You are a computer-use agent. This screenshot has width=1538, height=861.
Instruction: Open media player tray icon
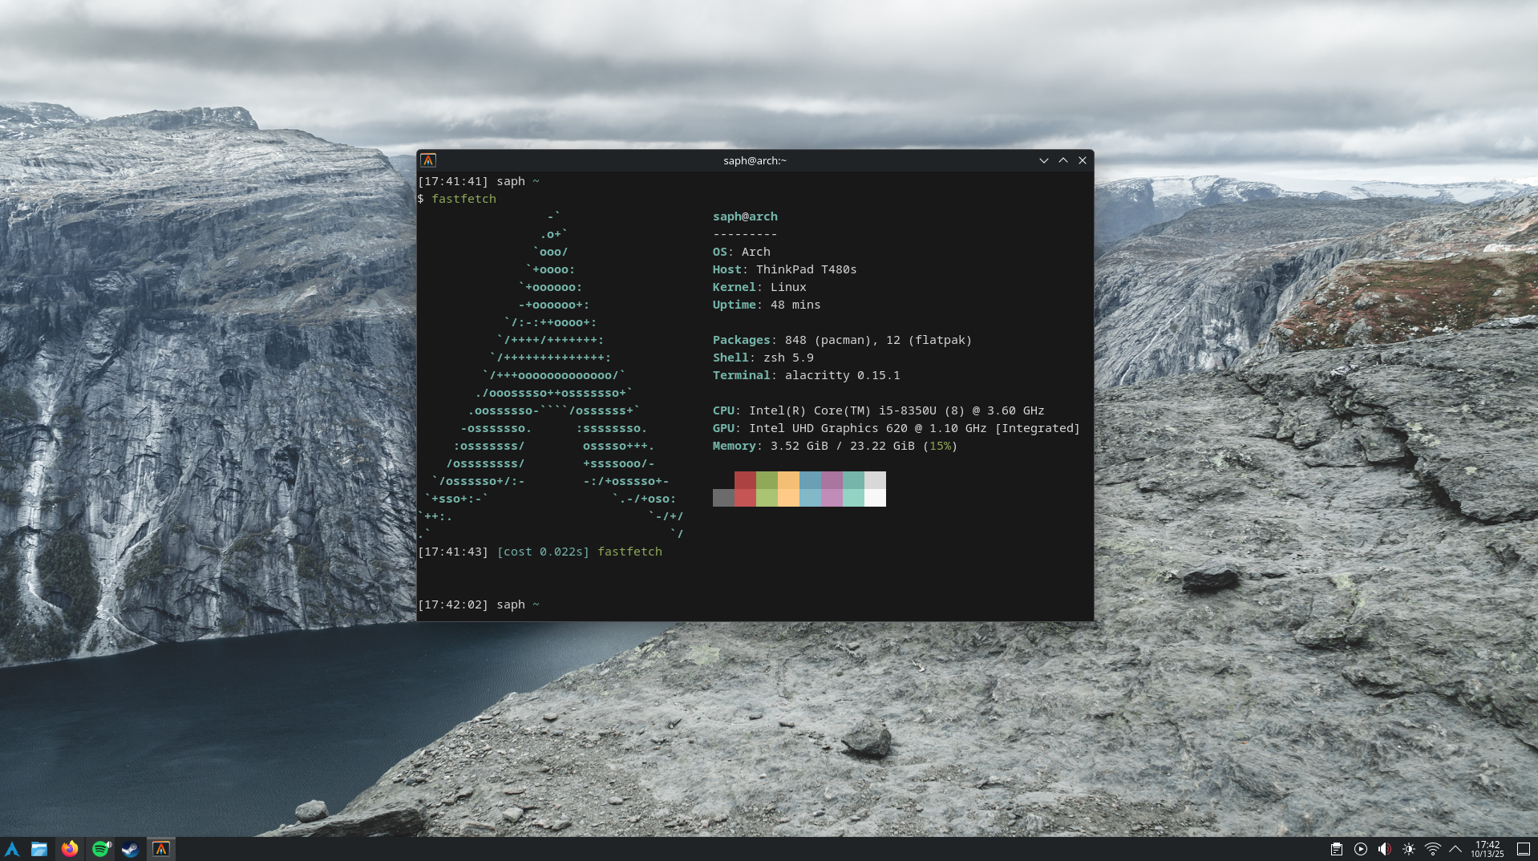(x=1361, y=849)
